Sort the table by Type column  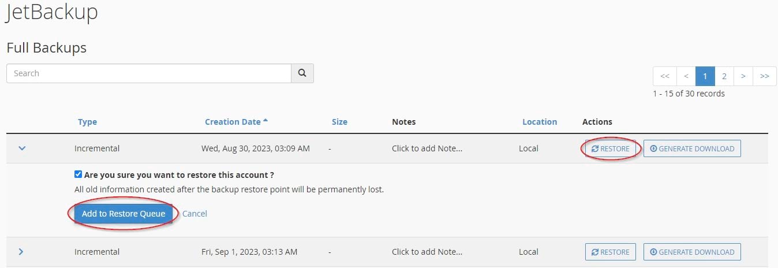(x=87, y=122)
